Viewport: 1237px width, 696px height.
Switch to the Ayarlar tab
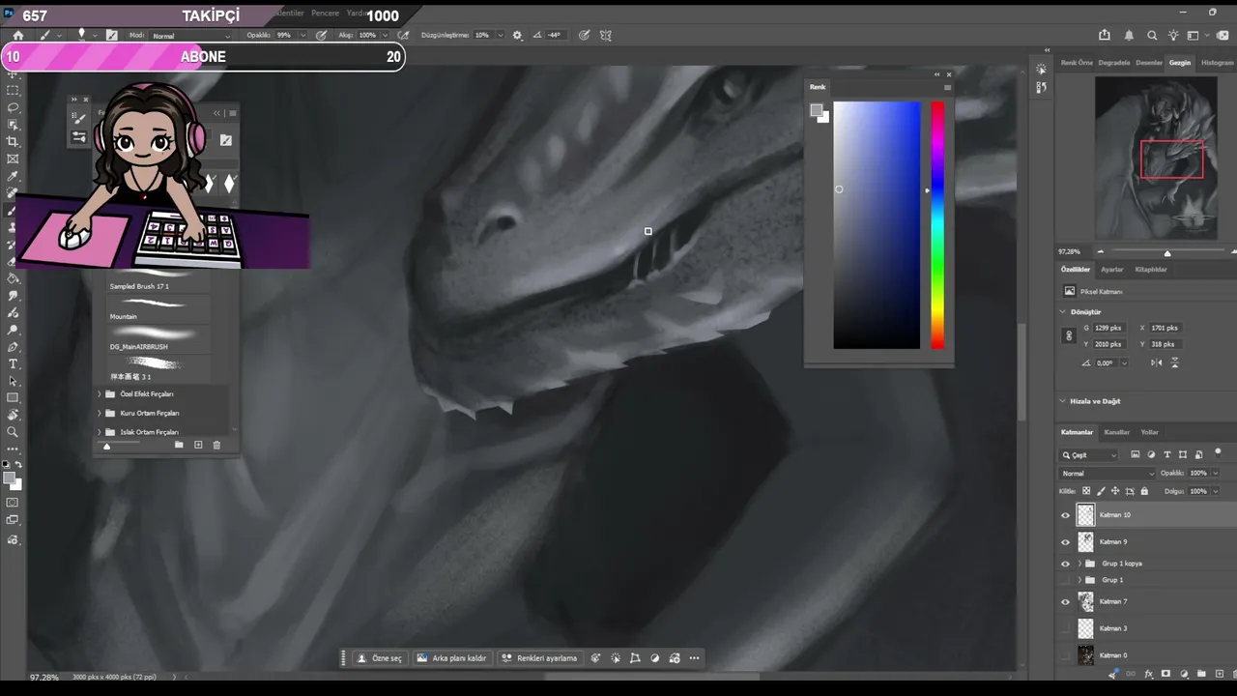(x=1112, y=270)
